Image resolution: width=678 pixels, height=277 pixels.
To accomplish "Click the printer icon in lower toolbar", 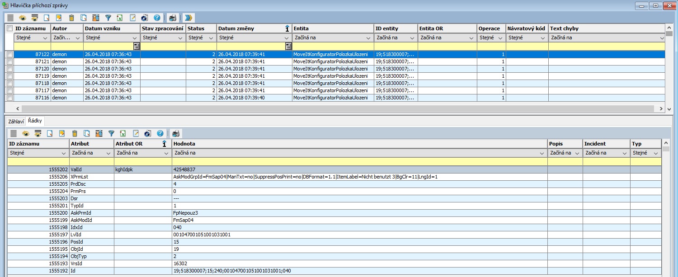I will [176, 133].
